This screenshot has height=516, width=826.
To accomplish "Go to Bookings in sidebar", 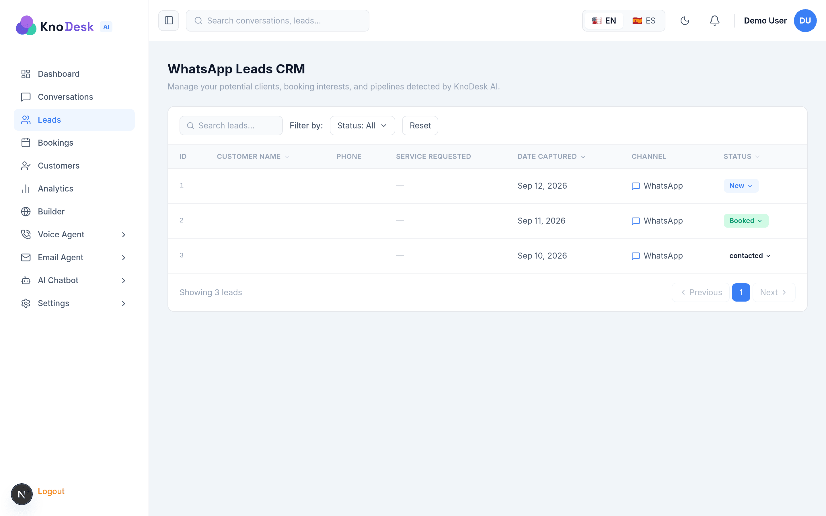I will coord(74,143).
